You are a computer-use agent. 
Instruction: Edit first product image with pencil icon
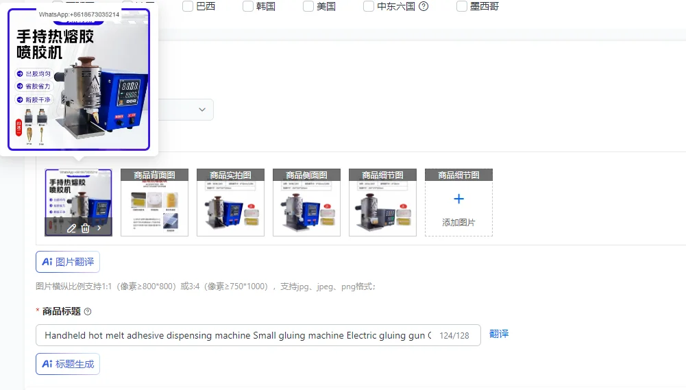(x=71, y=228)
